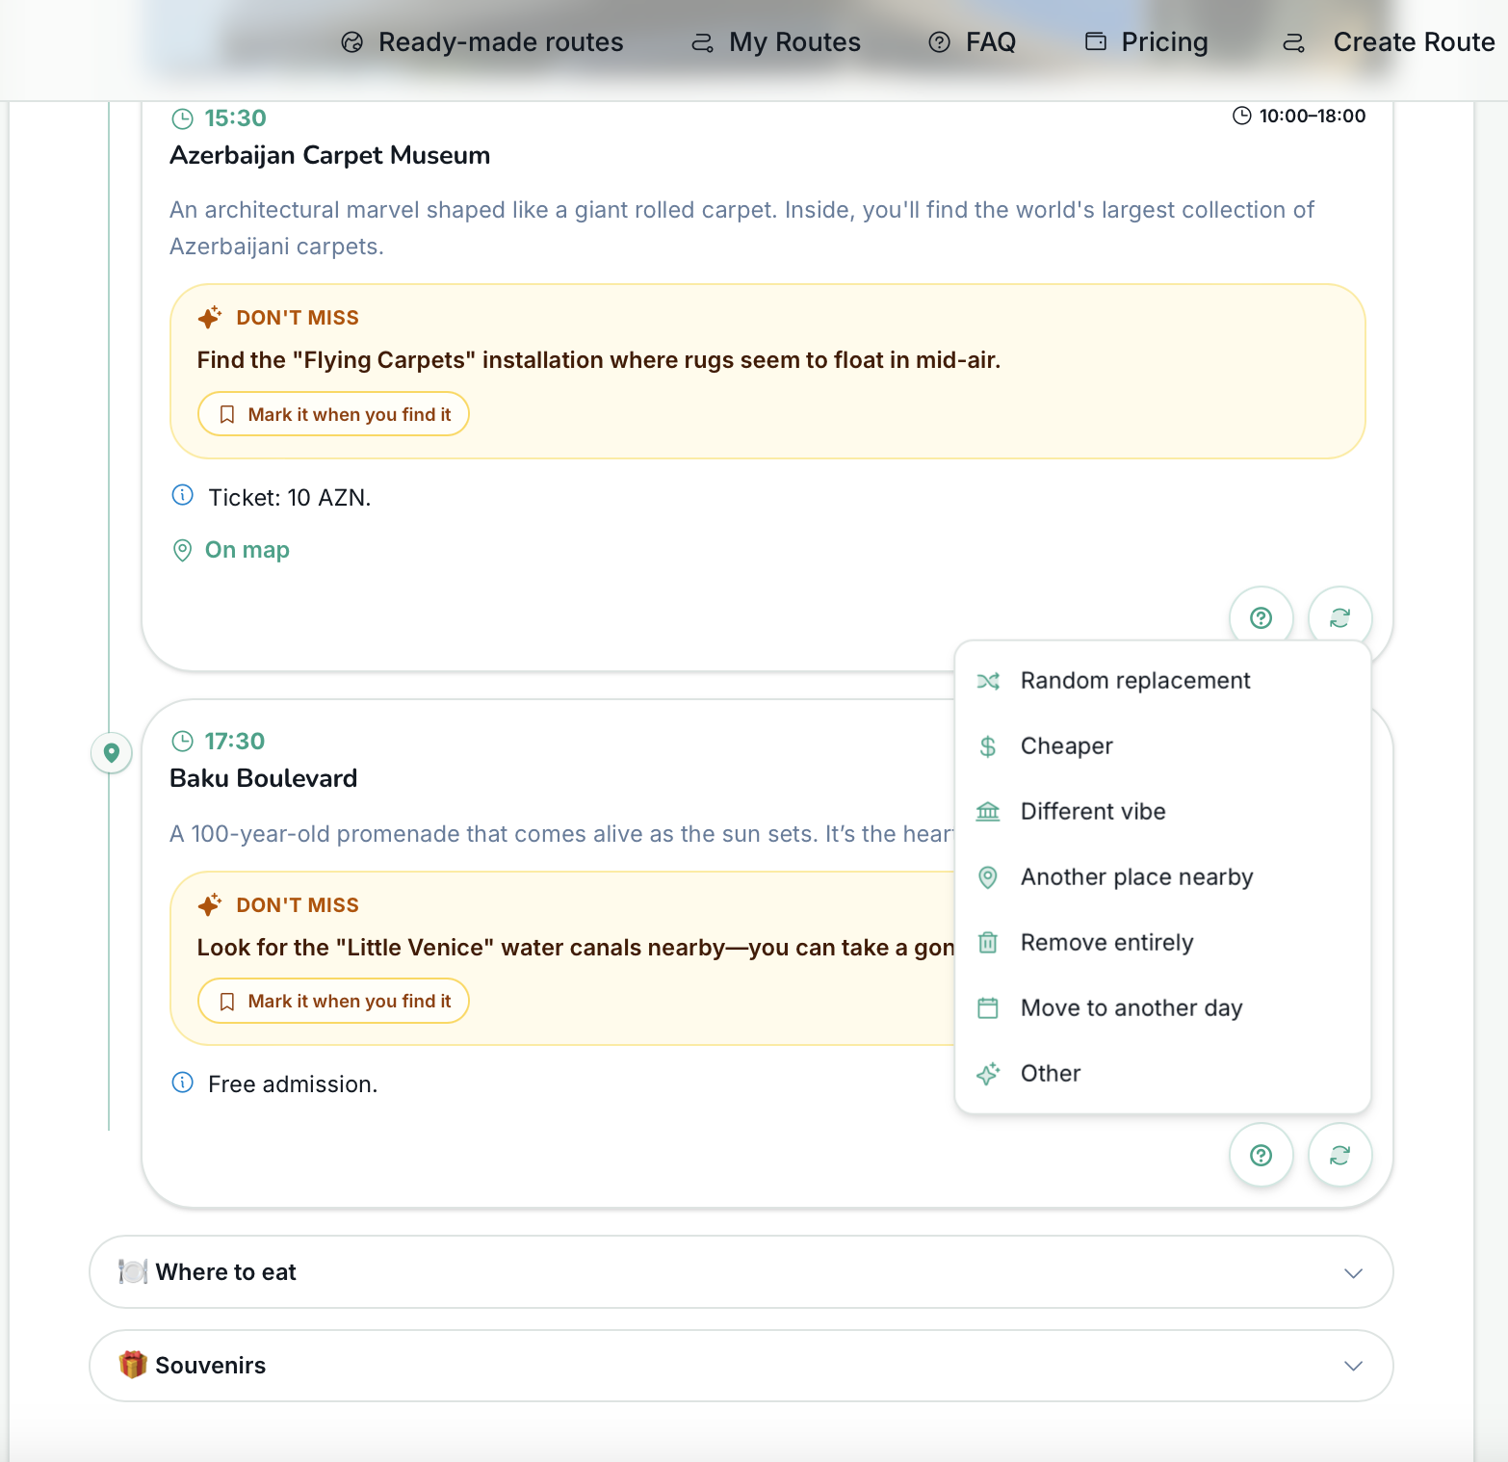Click the shuffle icon beside Random replacement
Screen dimensions: 1508x1462
tap(988, 681)
